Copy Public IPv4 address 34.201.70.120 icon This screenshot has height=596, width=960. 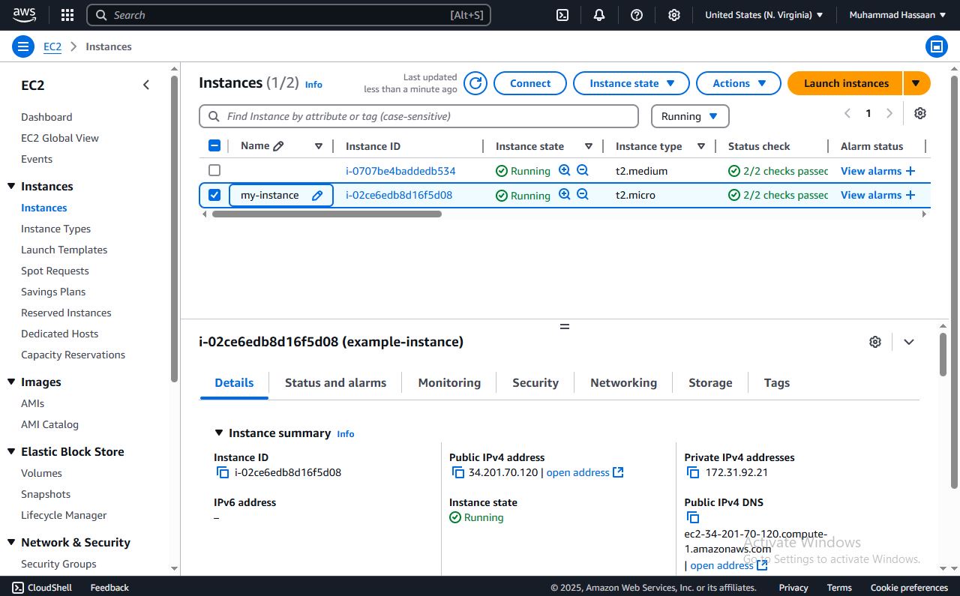(x=458, y=472)
